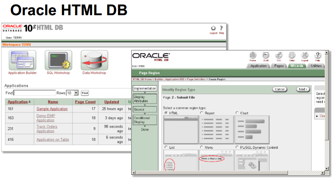
Task: Click the List region type preview image
Action: [x=181, y=160]
